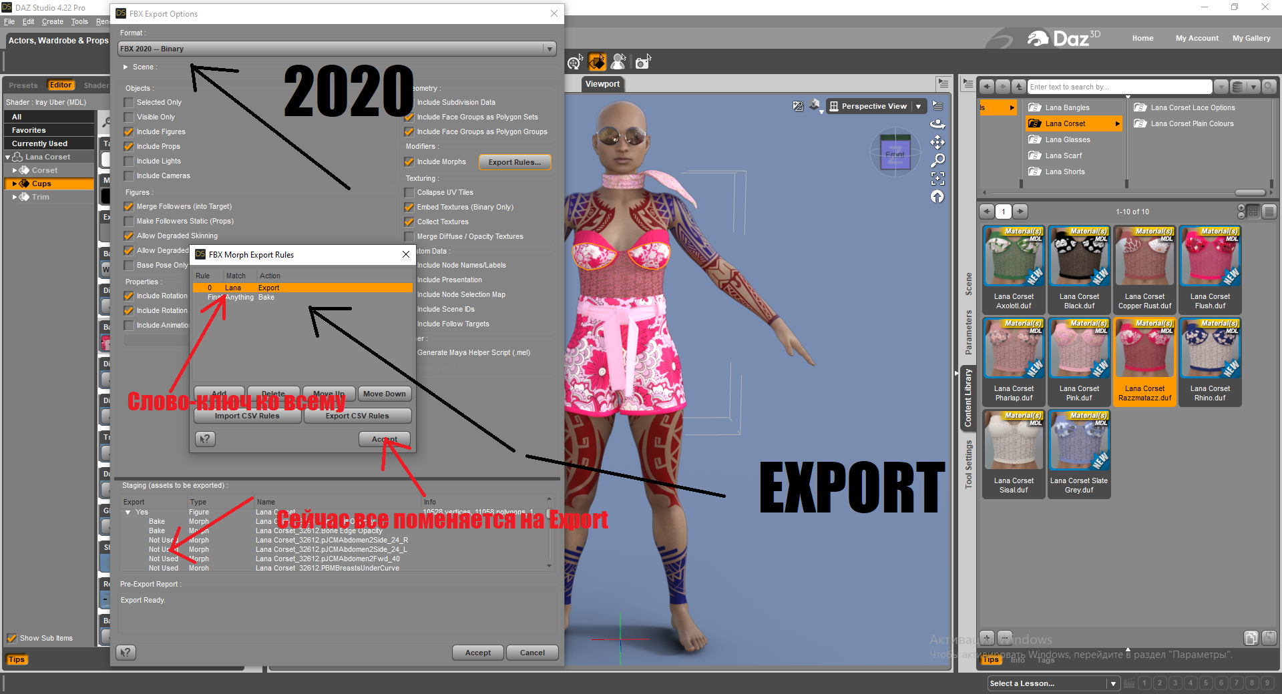
Task: Open the vertical Parameters pane tab
Action: [968, 332]
